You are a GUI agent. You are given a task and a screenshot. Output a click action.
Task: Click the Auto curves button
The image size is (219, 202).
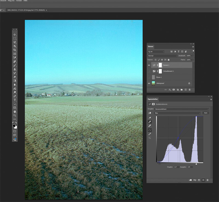(206, 113)
